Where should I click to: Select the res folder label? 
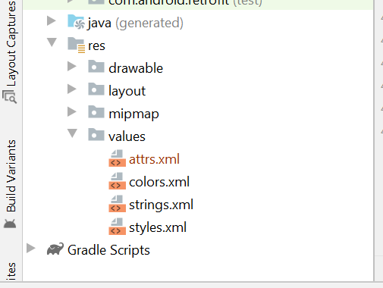pos(96,46)
